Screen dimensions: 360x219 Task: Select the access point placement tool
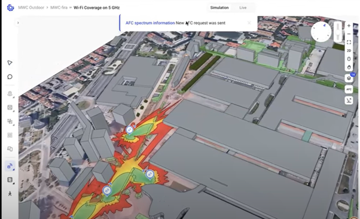pyautogui.click(x=10, y=94)
